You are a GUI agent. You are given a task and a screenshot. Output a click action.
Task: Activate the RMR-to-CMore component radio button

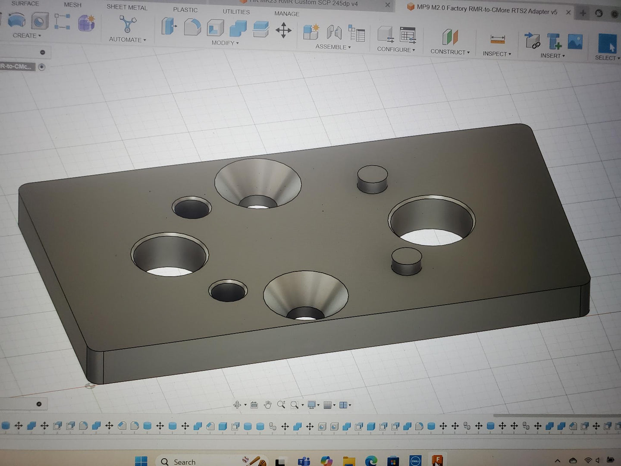coord(42,67)
